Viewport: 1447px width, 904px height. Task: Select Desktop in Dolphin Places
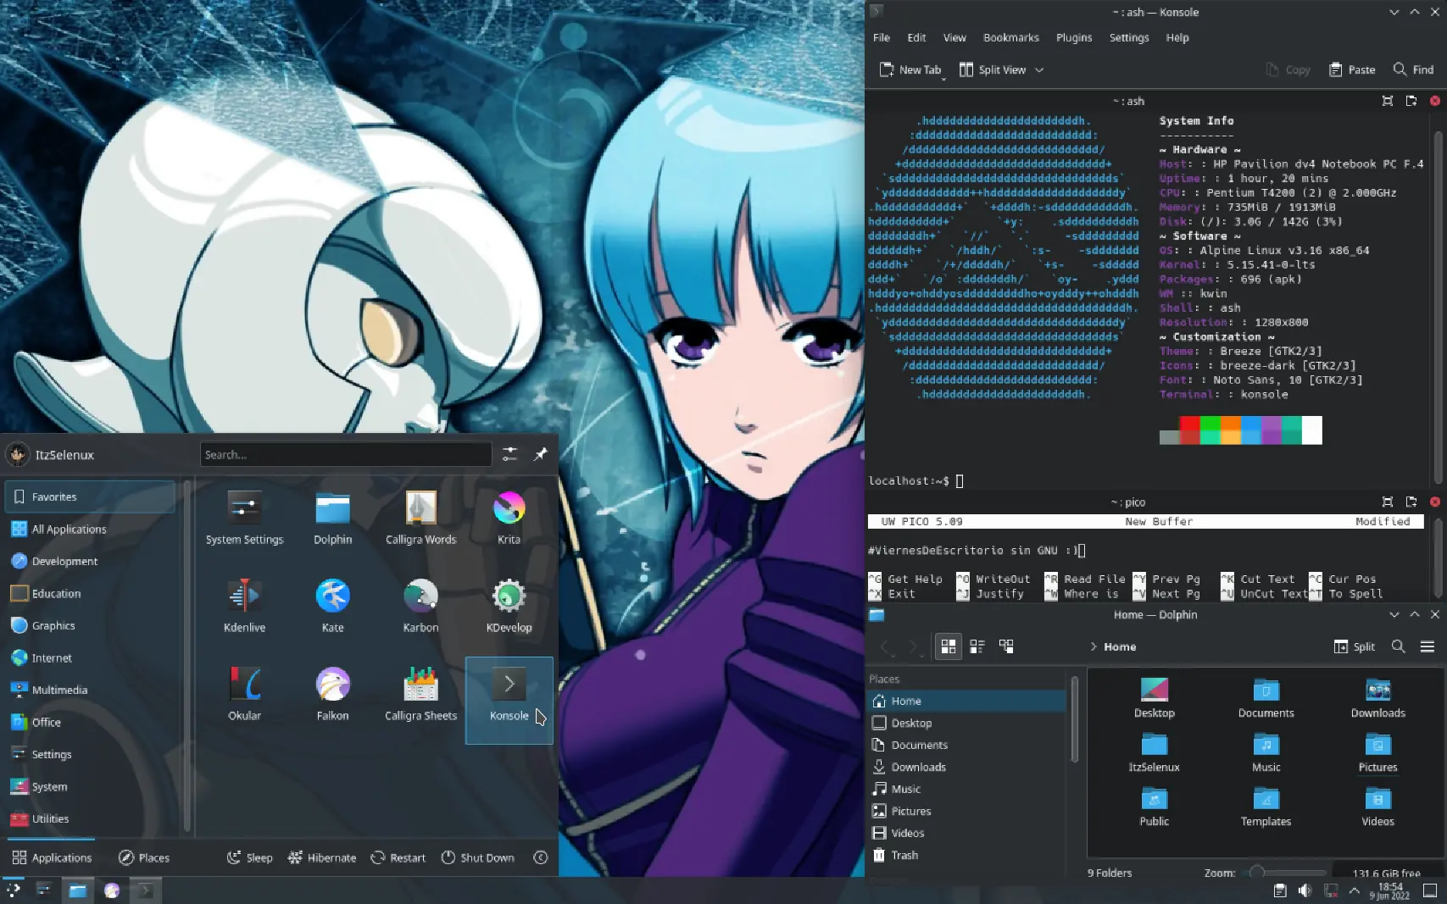(x=966, y=723)
